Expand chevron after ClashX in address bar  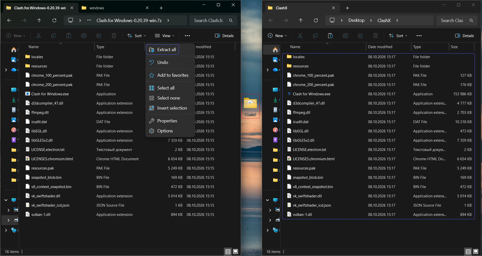[x=397, y=20]
